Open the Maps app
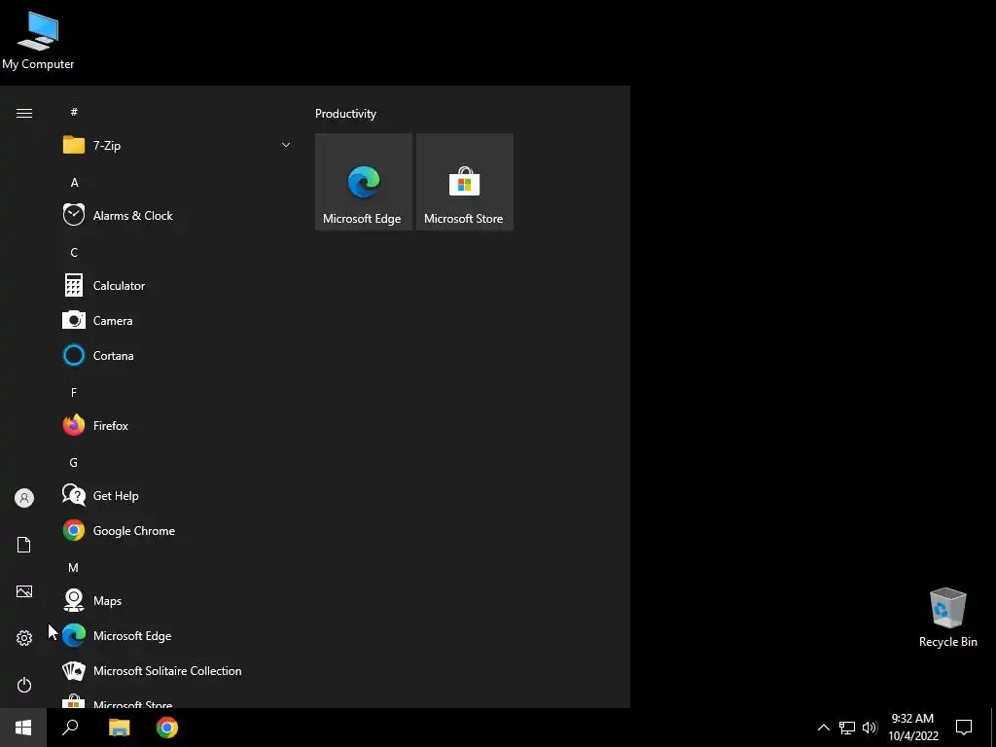This screenshot has width=996, height=747. tap(178, 600)
